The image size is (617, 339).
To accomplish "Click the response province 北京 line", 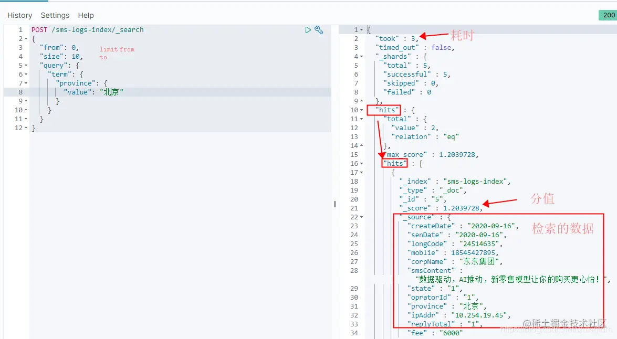I will (447, 306).
